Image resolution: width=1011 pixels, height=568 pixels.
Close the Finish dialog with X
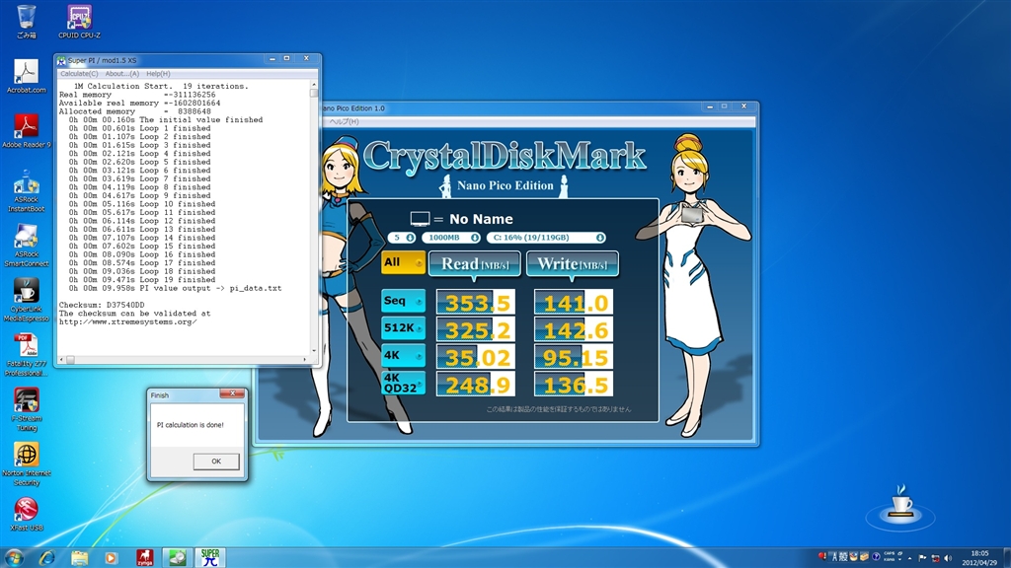[x=232, y=393]
